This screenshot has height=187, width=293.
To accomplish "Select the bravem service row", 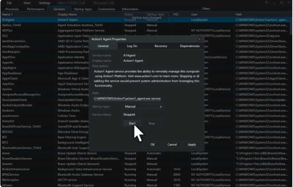I will (145, 164).
